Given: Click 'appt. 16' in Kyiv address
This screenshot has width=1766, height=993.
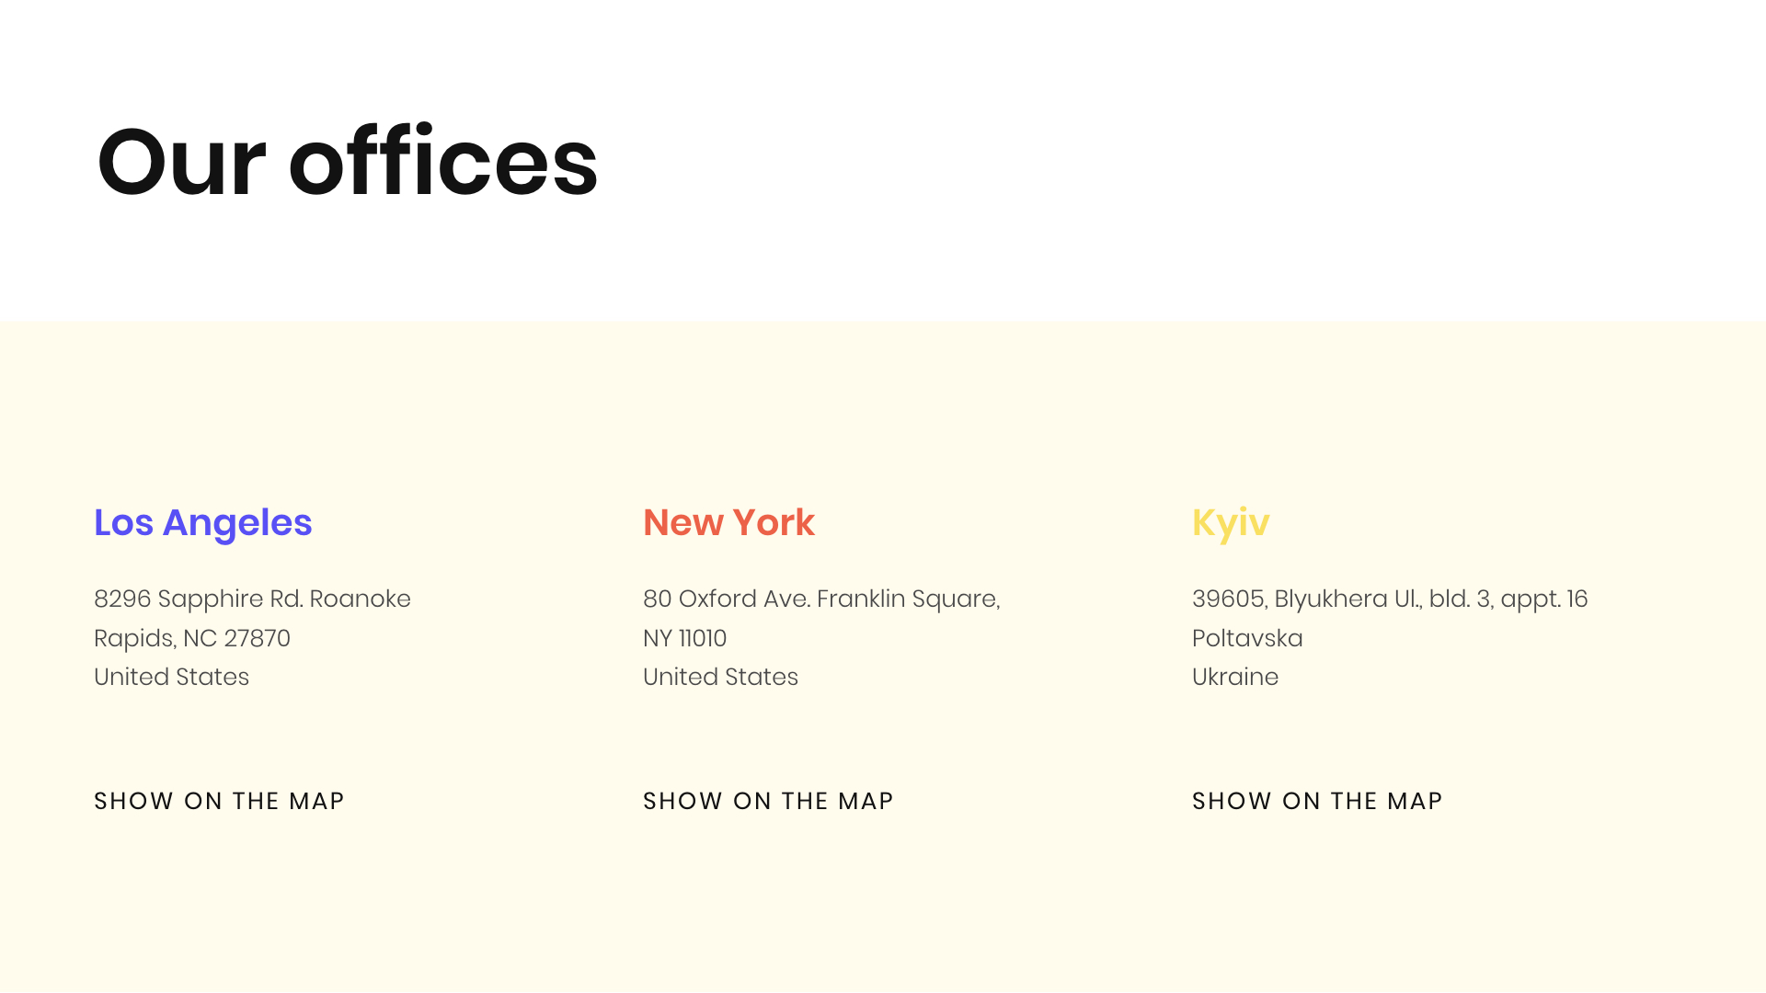Looking at the screenshot, I should 1543,599.
